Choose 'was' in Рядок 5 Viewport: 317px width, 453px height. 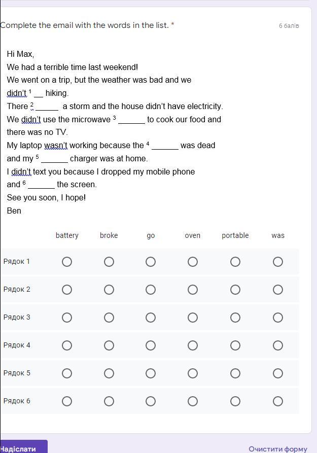tap(278, 373)
